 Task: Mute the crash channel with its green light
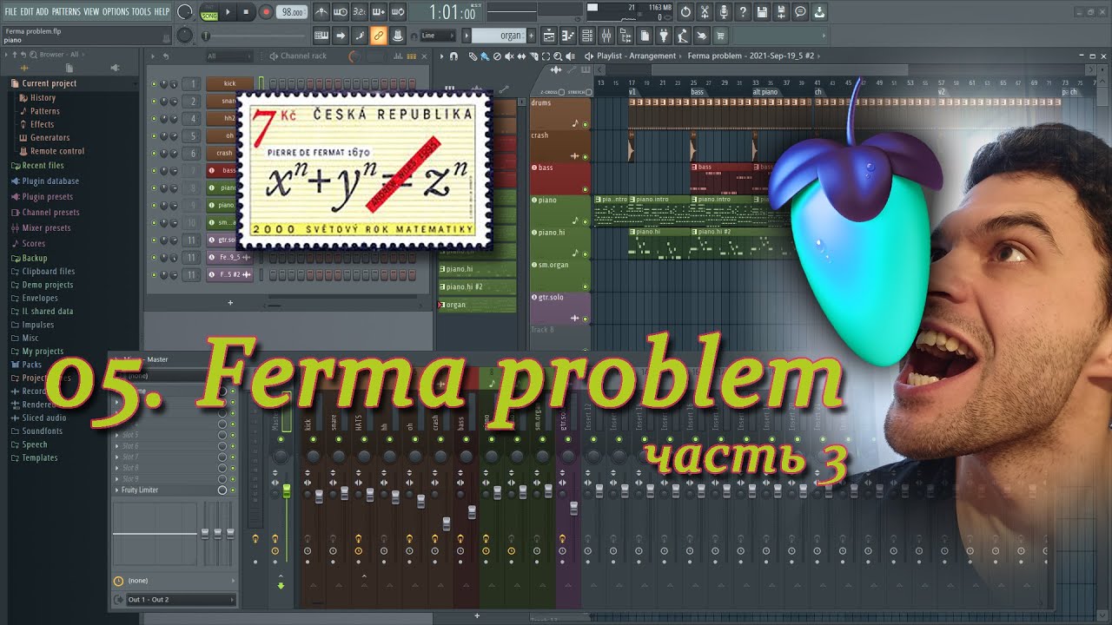[154, 154]
